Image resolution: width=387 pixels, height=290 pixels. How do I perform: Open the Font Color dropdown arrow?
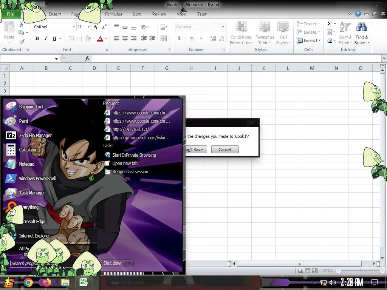[x=106, y=38]
